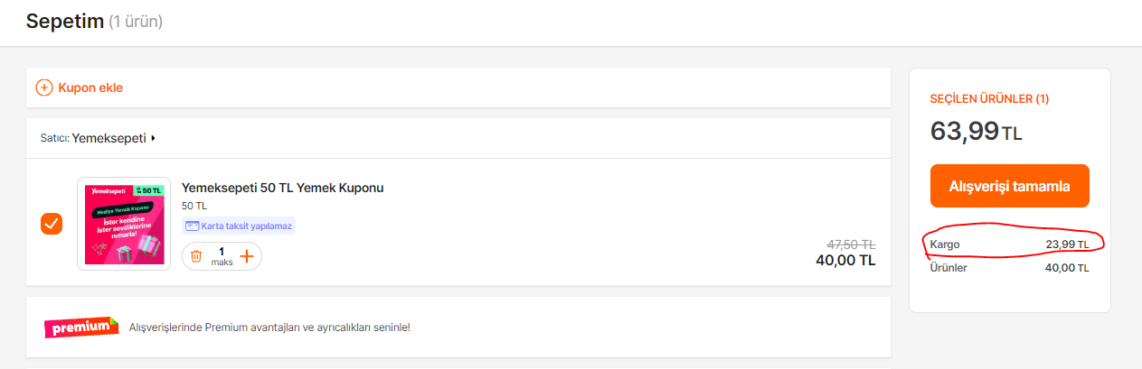Click the credit card icon in installment badge
The height and width of the screenshot is (369, 1142).
191,226
